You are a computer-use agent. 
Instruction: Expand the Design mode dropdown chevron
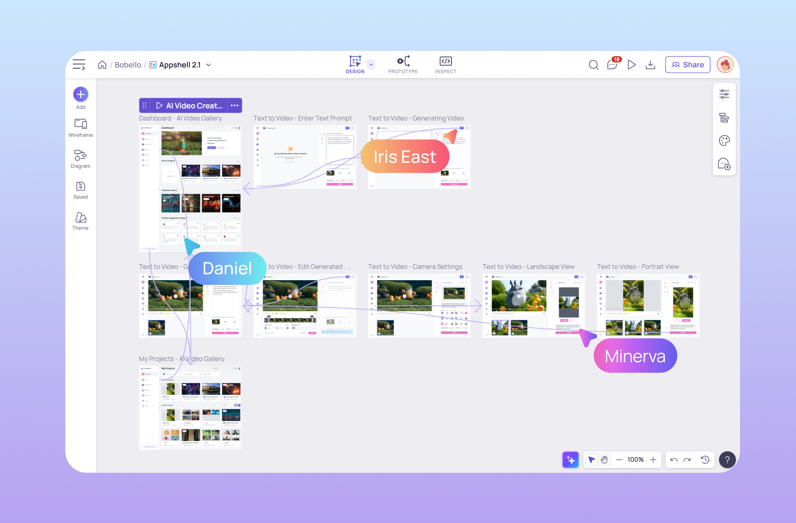(371, 65)
